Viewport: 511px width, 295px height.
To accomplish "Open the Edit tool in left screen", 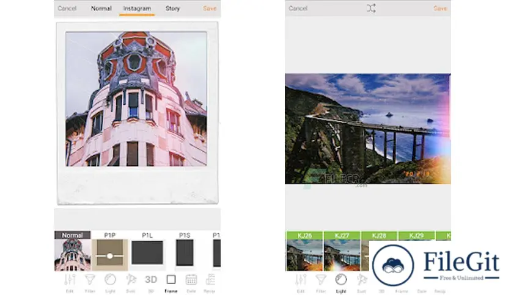I will [70, 283].
